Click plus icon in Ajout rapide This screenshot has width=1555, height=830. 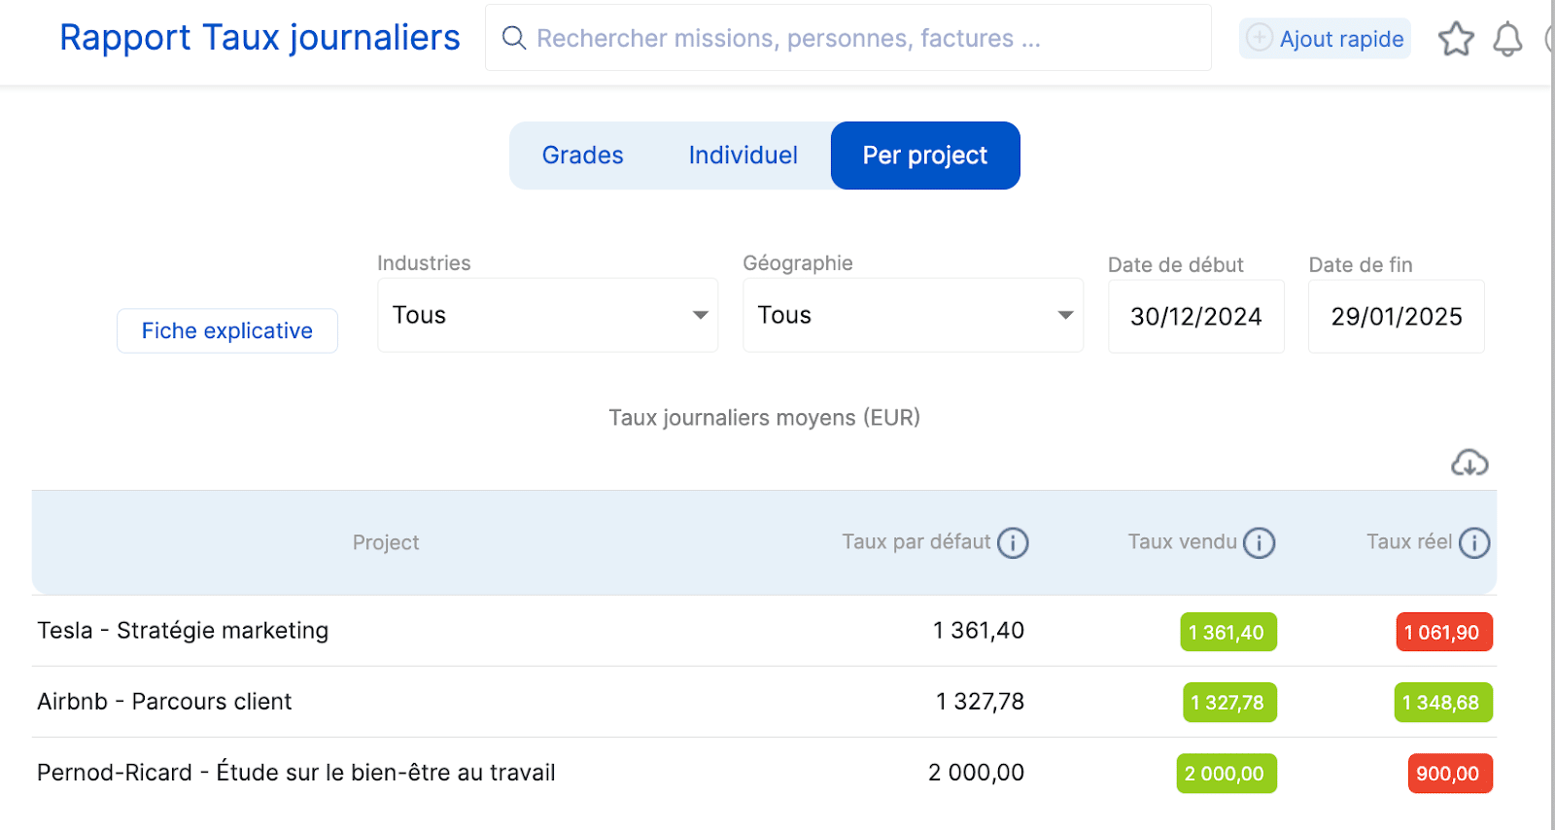coord(1260,38)
